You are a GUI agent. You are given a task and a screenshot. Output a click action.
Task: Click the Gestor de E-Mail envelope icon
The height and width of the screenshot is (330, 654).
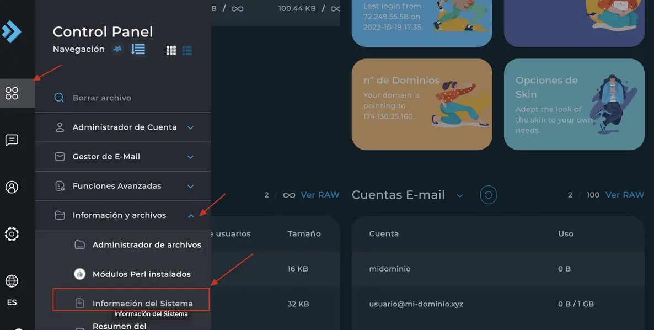tap(60, 157)
